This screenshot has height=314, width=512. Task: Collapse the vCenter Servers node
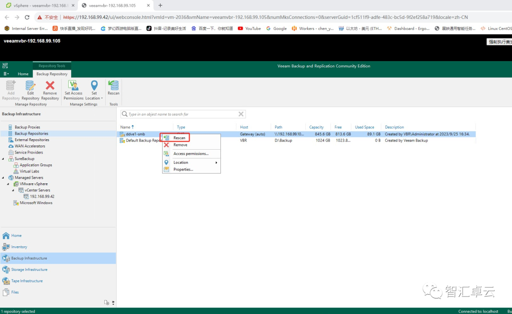click(x=13, y=190)
